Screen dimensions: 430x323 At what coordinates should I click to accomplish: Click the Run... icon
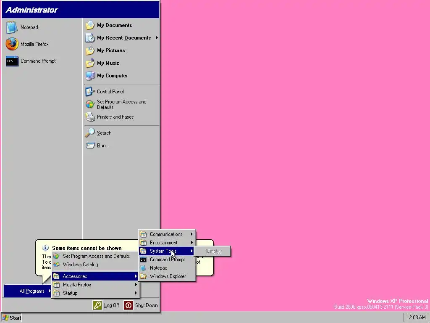pos(90,146)
